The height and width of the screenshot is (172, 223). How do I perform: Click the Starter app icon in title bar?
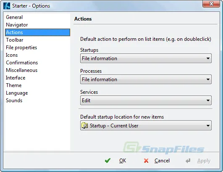[7, 6]
